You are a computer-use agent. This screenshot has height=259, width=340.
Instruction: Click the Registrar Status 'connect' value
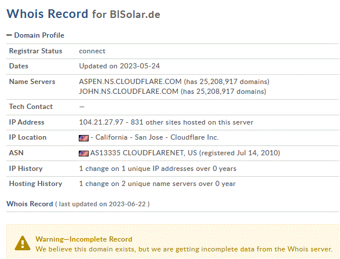pos(92,51)
